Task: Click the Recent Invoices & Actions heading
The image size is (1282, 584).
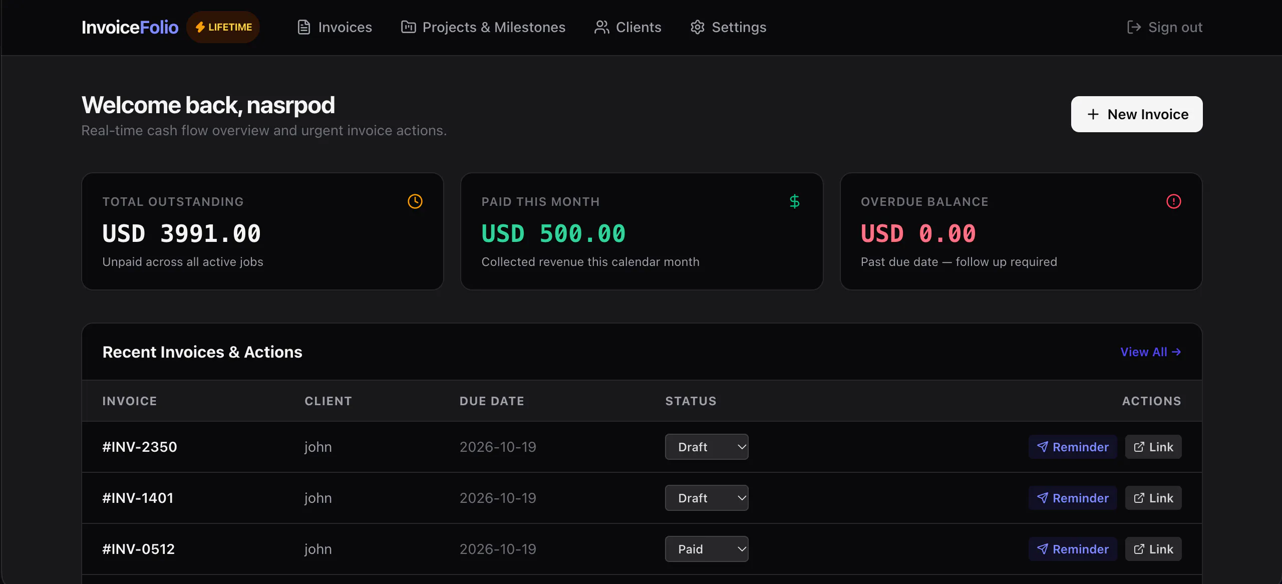Action: pos(202,352)
